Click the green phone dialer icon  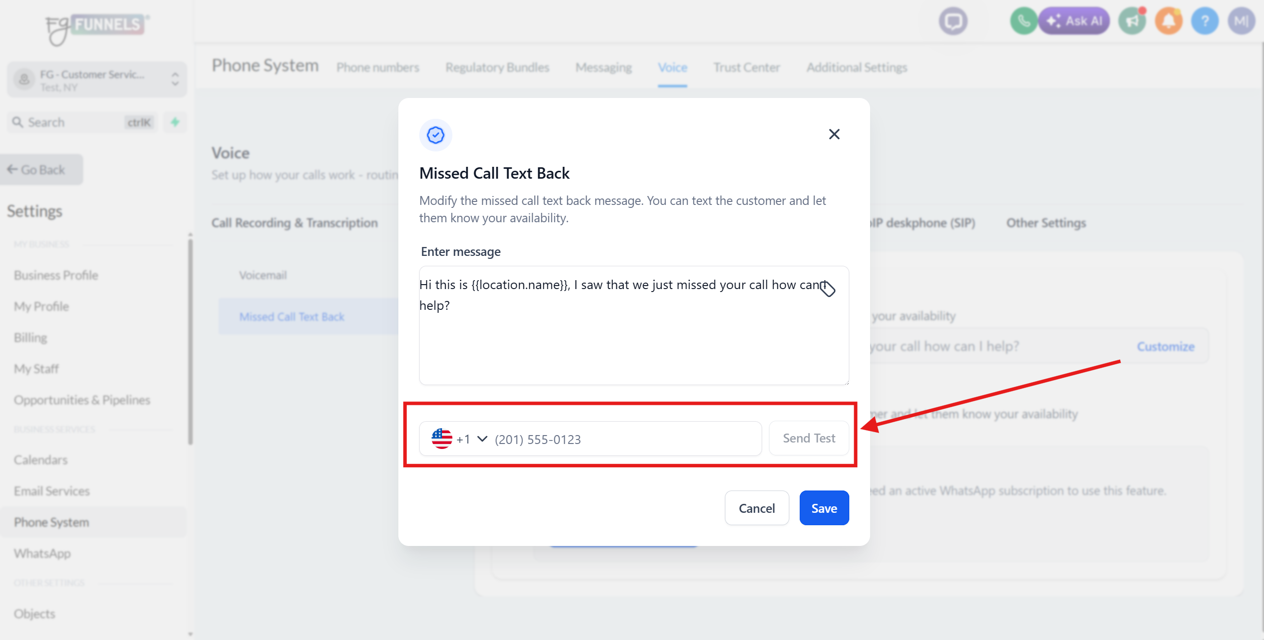point(1023,21)
